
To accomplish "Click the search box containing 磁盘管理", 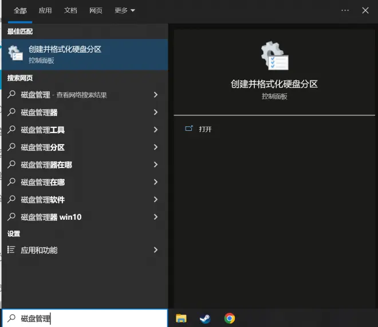I will pos(85,318).
